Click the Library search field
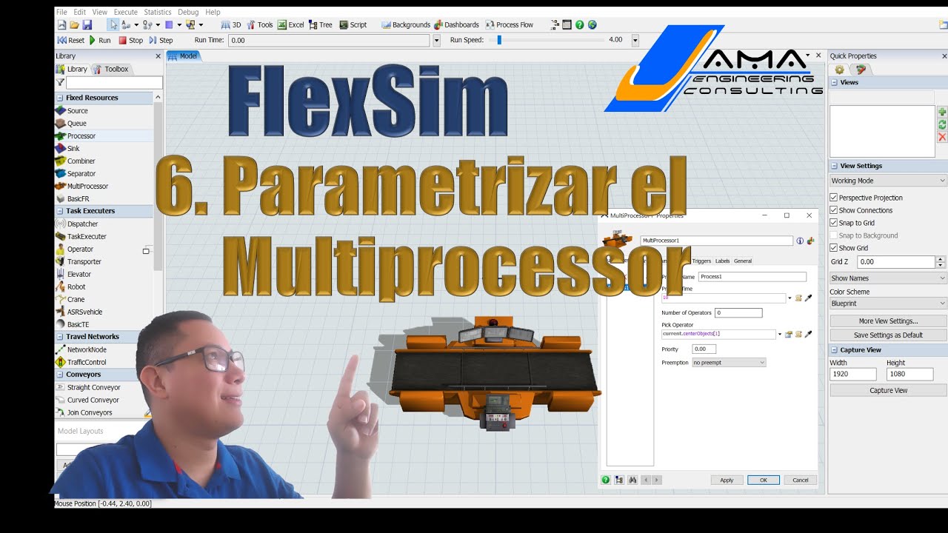The width and height of the screenshot is (948, 533). [x=114, y=83]
